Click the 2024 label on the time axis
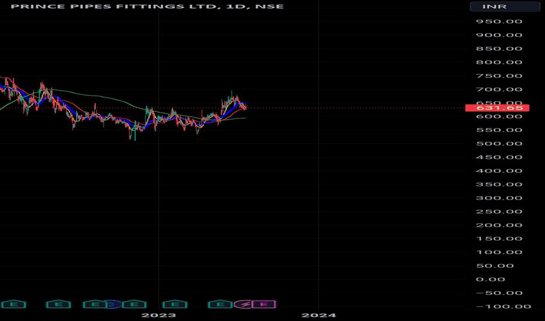The height and width of the screenshot is (321, 545). point(318,315)
